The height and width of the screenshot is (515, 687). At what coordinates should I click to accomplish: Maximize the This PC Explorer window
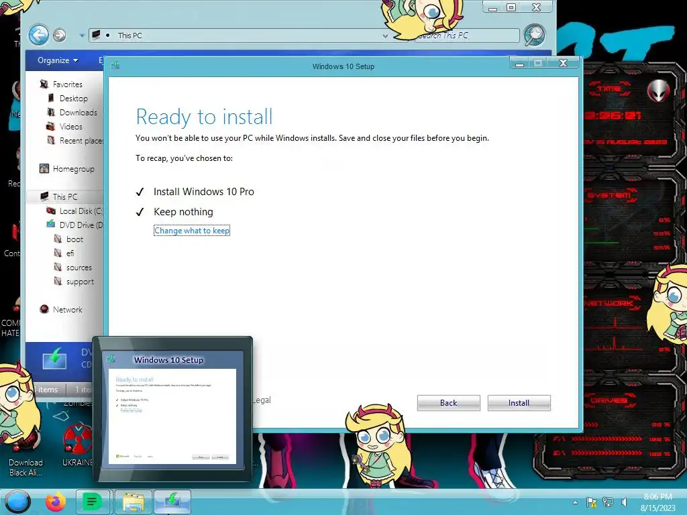pyautogui.click(x=511, y=7)
